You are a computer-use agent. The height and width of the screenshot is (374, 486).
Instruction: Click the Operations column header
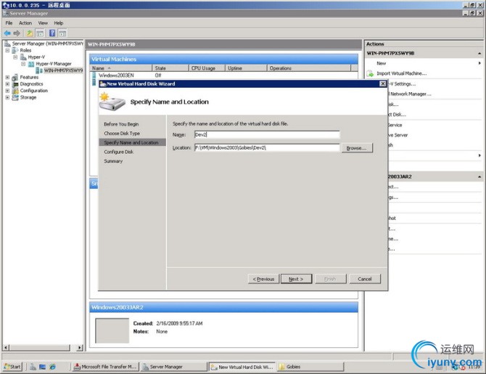click(x=309, y=68)
